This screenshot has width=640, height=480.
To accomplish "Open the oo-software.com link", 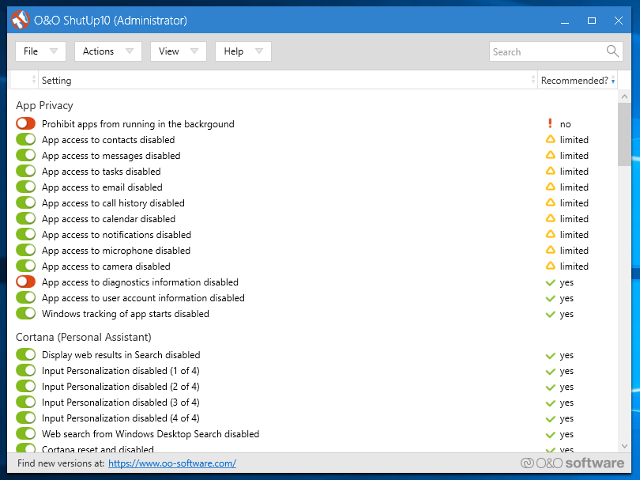I will pos(172,463).
